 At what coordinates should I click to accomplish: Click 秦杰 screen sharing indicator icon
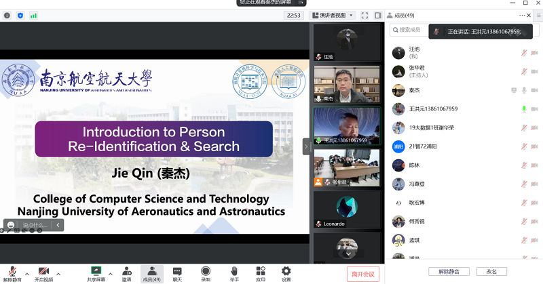(x=514, y=90)
